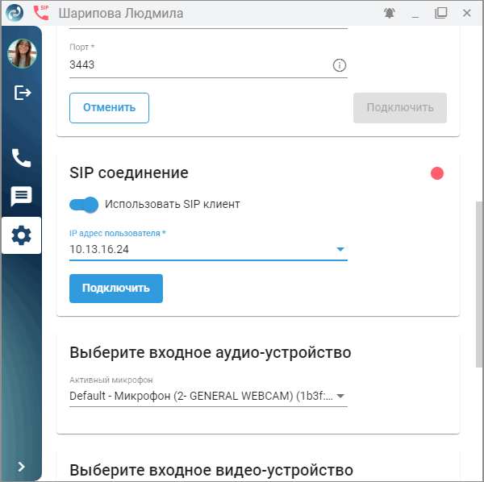Maximize the window
The width and height of the screenshot is (484, 482).
[x=441, y=13]
